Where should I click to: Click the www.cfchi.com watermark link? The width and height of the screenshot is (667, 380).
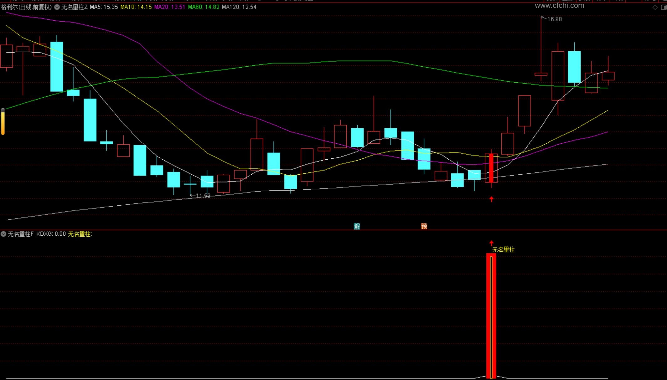[x=559, y=5]
